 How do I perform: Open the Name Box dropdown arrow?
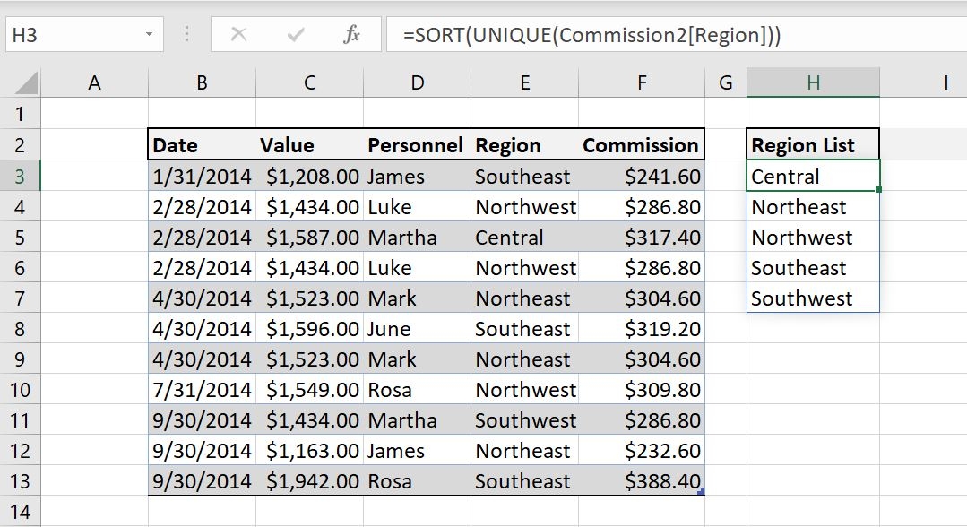point(149,36)
